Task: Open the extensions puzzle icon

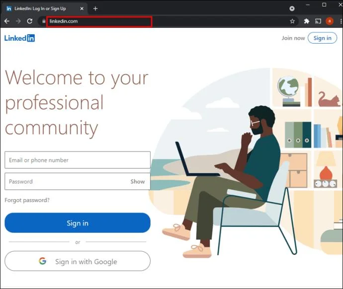Action: [307, 21]
